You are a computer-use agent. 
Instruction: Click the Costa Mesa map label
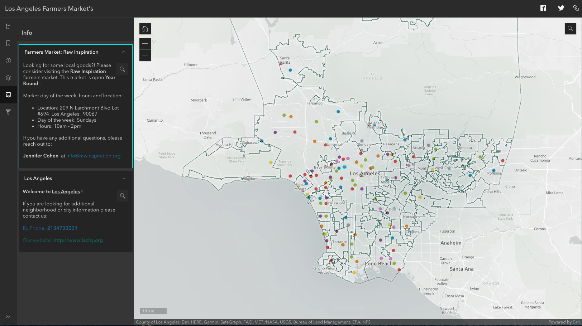coord(454,296)
